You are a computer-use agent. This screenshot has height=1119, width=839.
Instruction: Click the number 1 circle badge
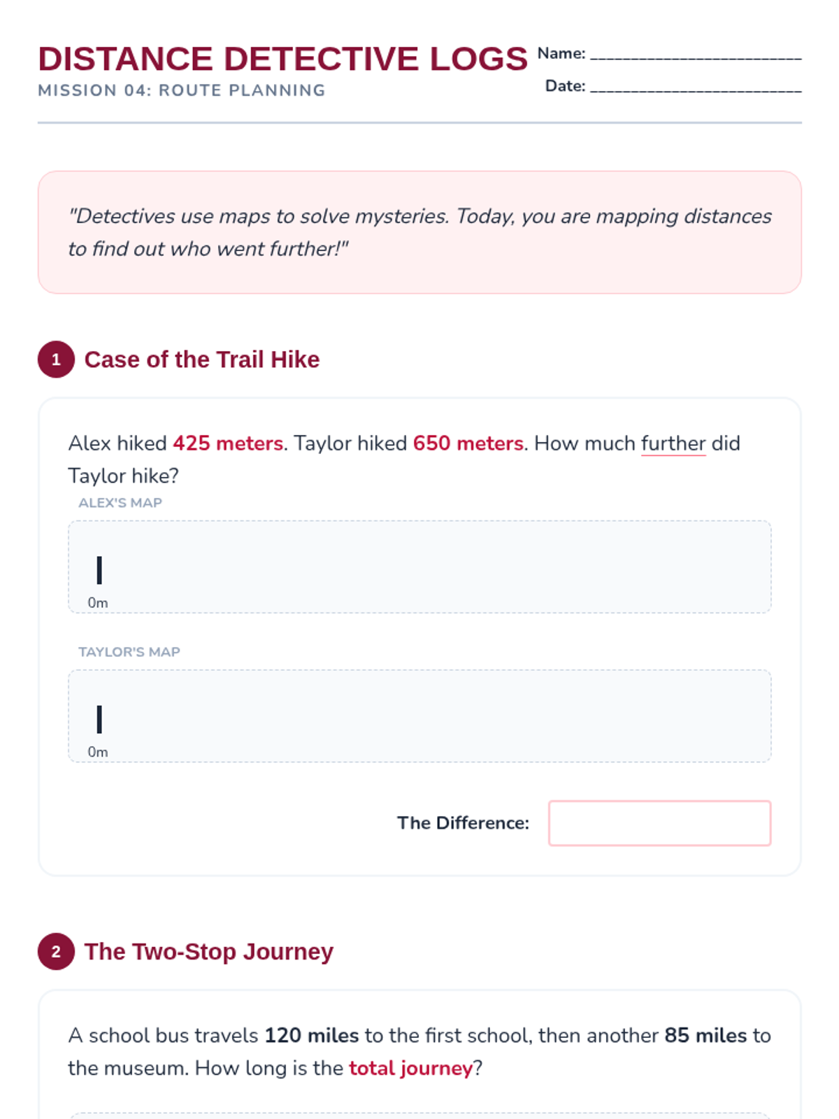point(56,359)
